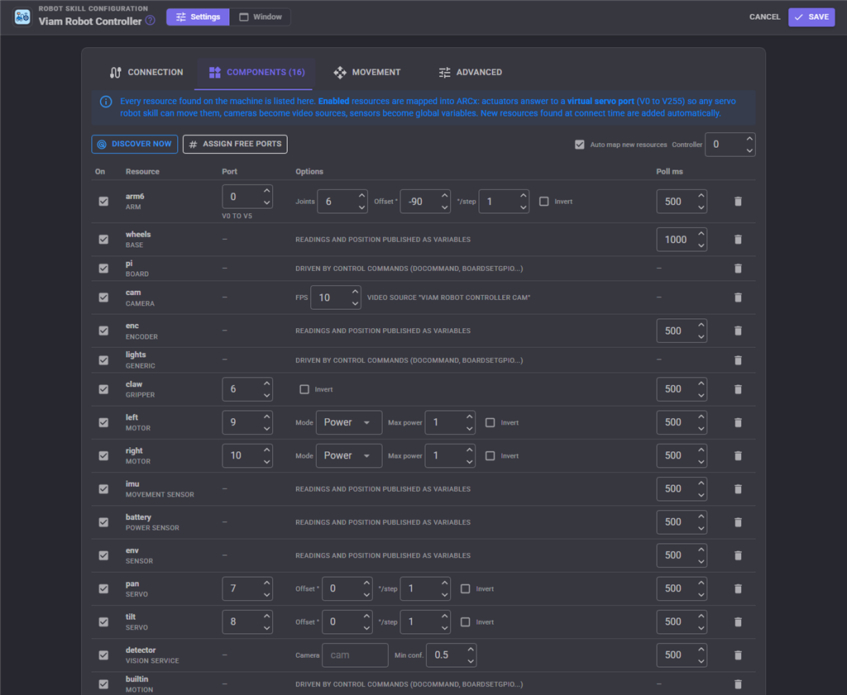Viewport: 847px width, 695px height.
Task: Click the Discover Now button
Action: [x=135, y=144]
